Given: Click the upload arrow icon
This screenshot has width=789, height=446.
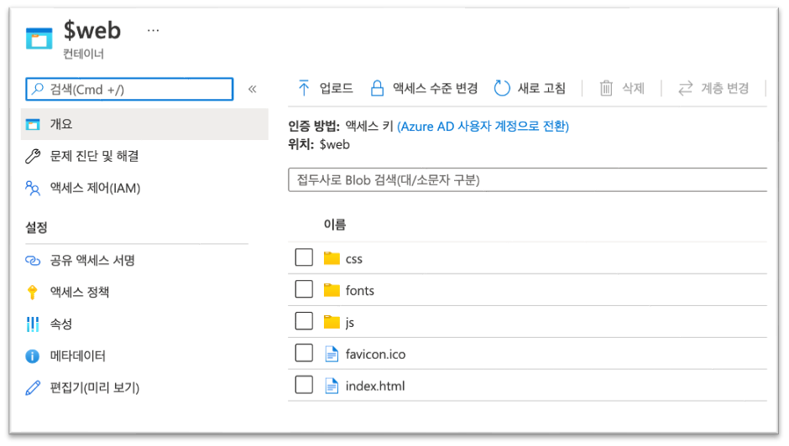Looking at the screenshot, I should tap(303, 89).
